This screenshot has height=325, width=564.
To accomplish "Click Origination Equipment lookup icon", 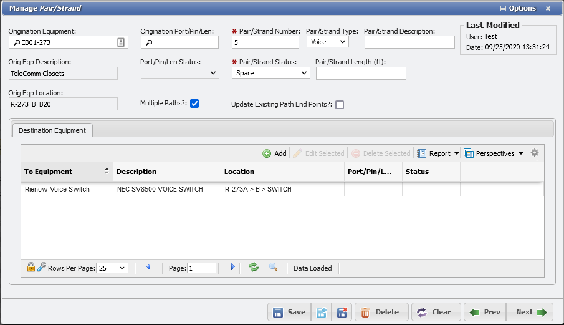I will coord(121,42).
